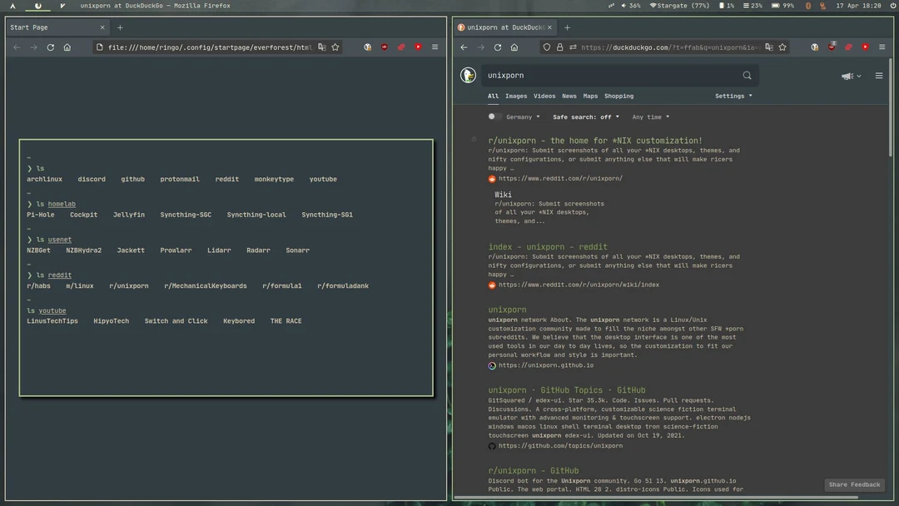This screenshot has height=506, width=899.
Task: Open the YouTube extension icon in the toolbar
Action: pyautogui.click(x=866, y=47)
